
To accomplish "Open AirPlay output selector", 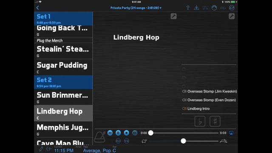I will click(x=231, y=133).
